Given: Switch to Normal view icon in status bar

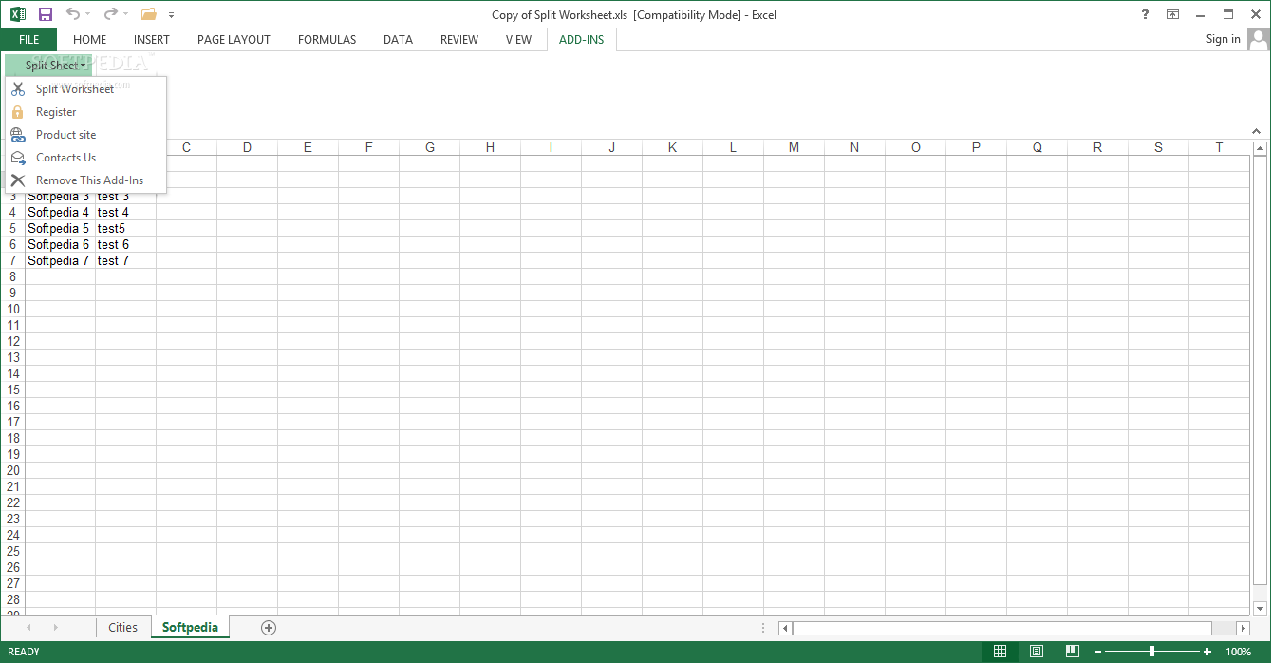Looking at the screenshot, I should click(1000, 652).
